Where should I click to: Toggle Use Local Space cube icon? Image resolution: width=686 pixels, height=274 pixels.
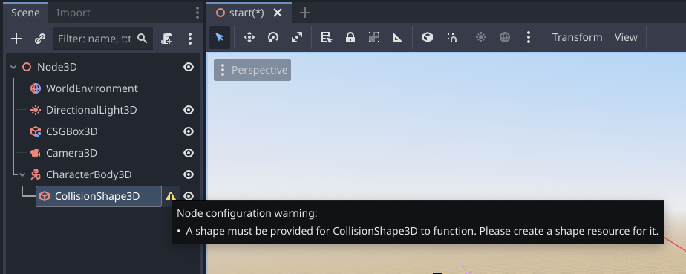click(x=428, y=37)
